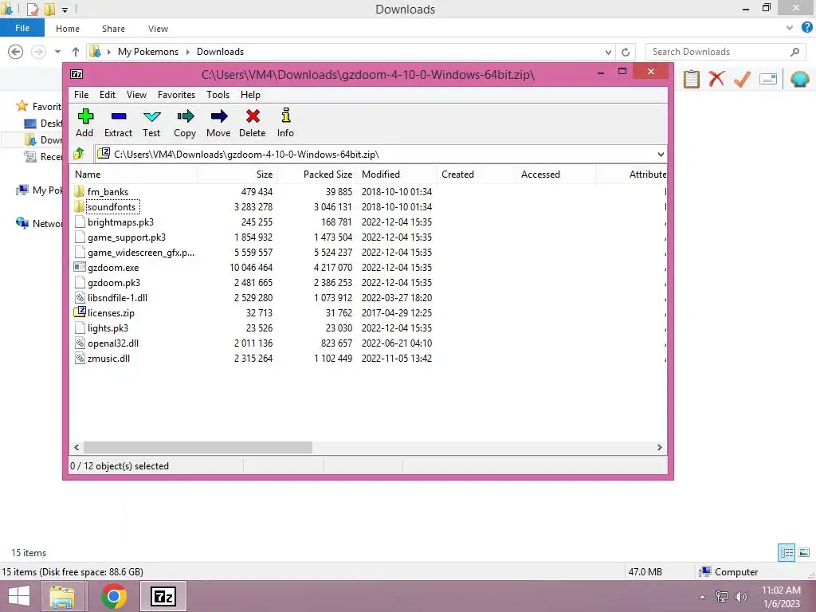Viewport: 816px width, 612px height.
Task: Open Quick Access Toolbar customize dropdown
Action: coord(65,10)
